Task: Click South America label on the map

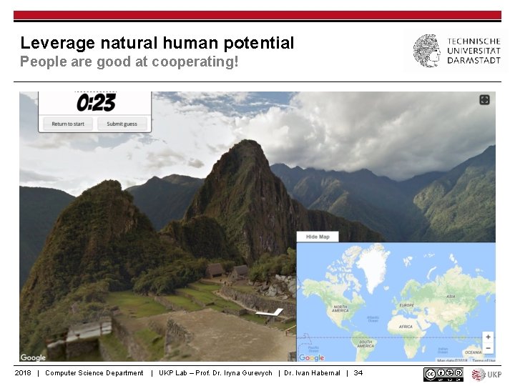Action: [x=366, y=344]
